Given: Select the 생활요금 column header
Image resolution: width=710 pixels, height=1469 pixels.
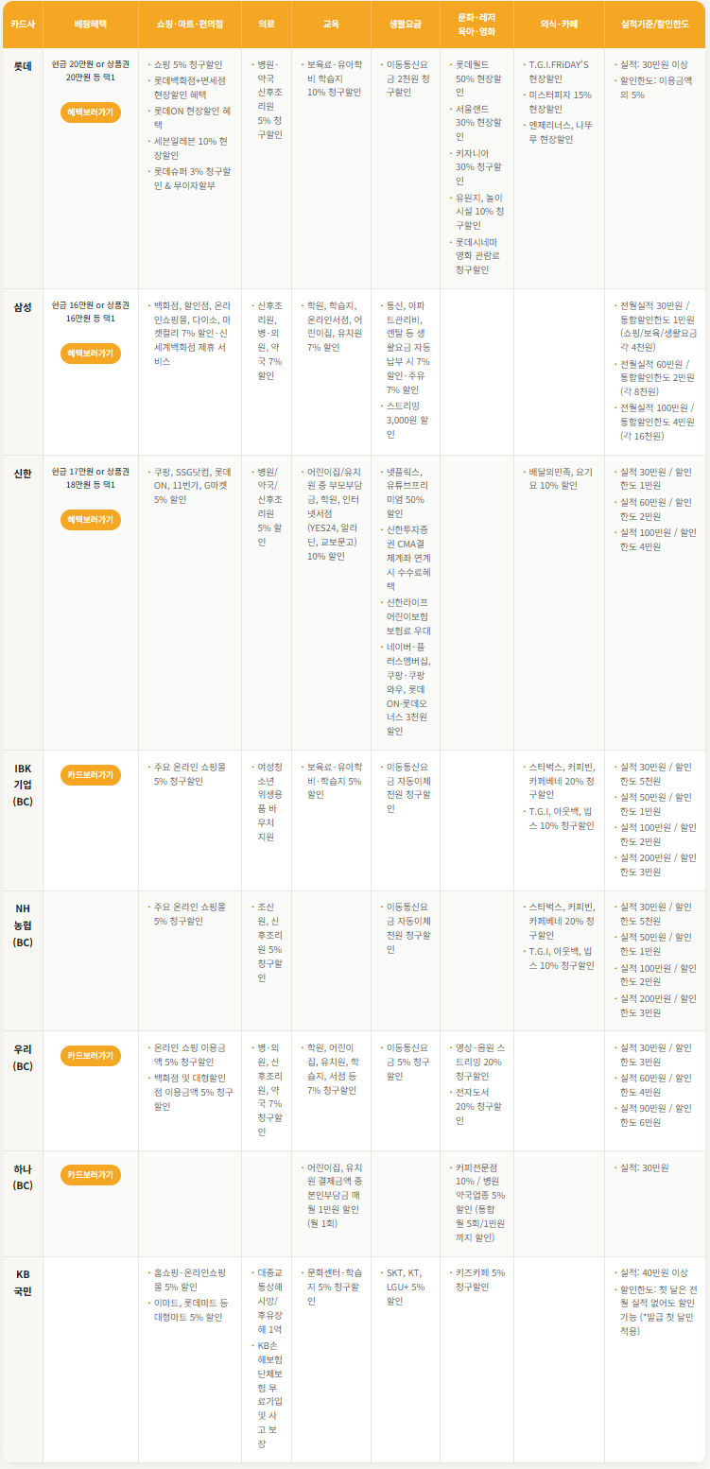Looking at the screenshot, I should (x=406, y=25).
